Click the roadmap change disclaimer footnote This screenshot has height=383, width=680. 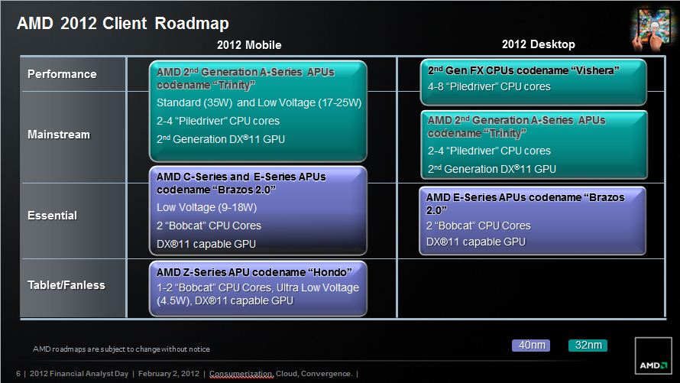121,349
